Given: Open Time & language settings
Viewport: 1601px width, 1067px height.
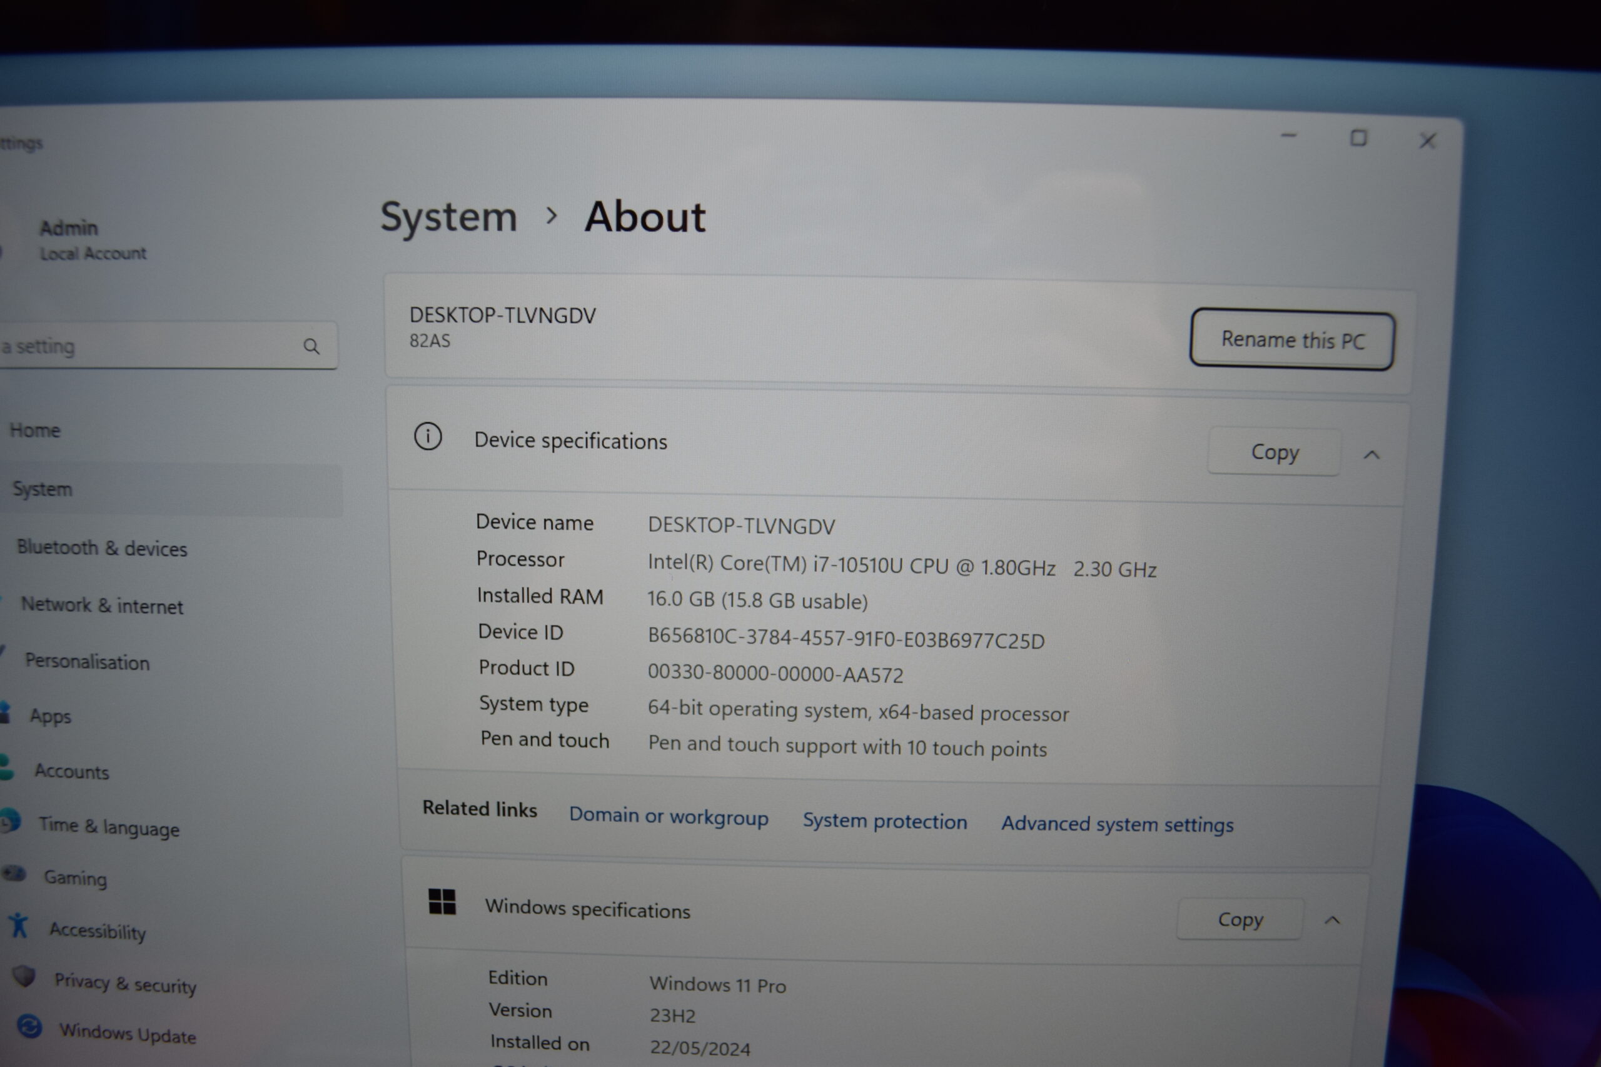Looking at the screenshot, I should [109, 827].
